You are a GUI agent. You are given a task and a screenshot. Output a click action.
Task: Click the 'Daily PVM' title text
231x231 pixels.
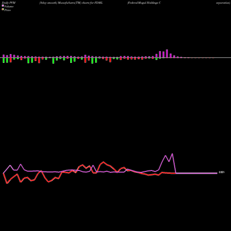[9, 3]
